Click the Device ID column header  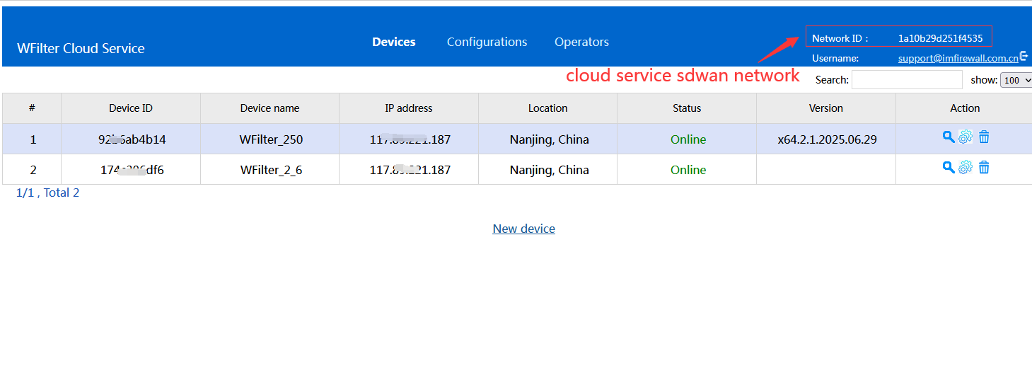click(x=131, y=108)
